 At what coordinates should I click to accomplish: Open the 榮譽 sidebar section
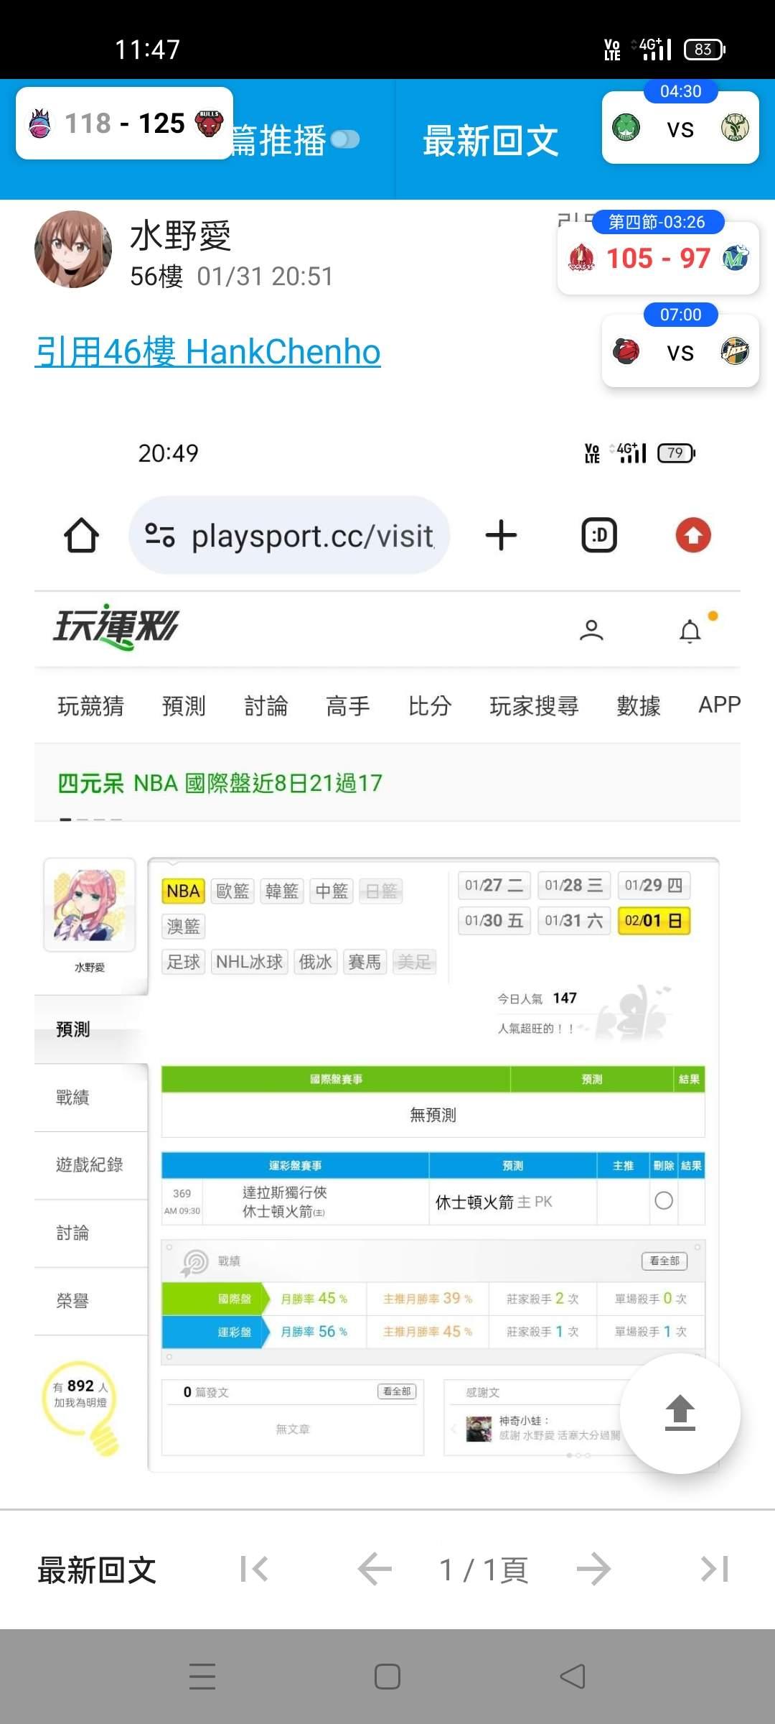click(x=91, y=1302)
